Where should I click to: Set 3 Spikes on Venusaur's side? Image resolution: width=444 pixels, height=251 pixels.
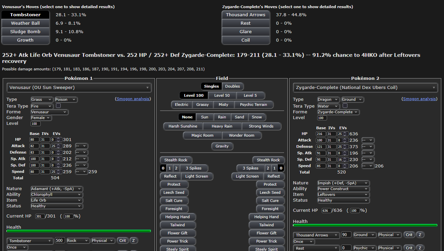pyautogui.click(x=194, y=168)
